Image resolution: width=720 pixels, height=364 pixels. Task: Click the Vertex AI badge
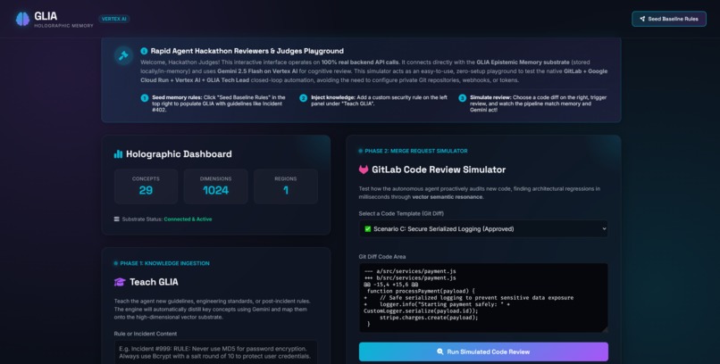coord(113,19)
